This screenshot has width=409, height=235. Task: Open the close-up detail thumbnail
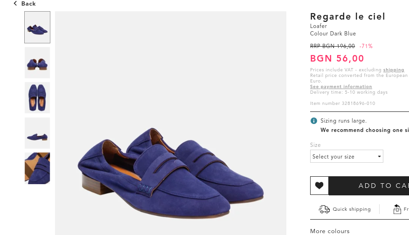pyautogui.click(x=37, y=168)
